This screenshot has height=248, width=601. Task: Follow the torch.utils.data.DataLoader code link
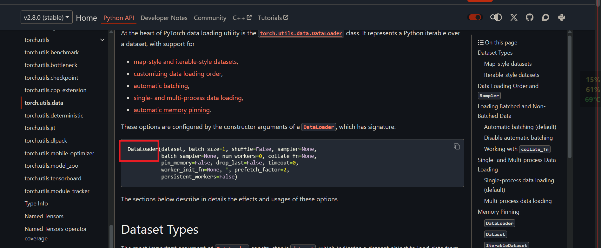tap(301, 33)
